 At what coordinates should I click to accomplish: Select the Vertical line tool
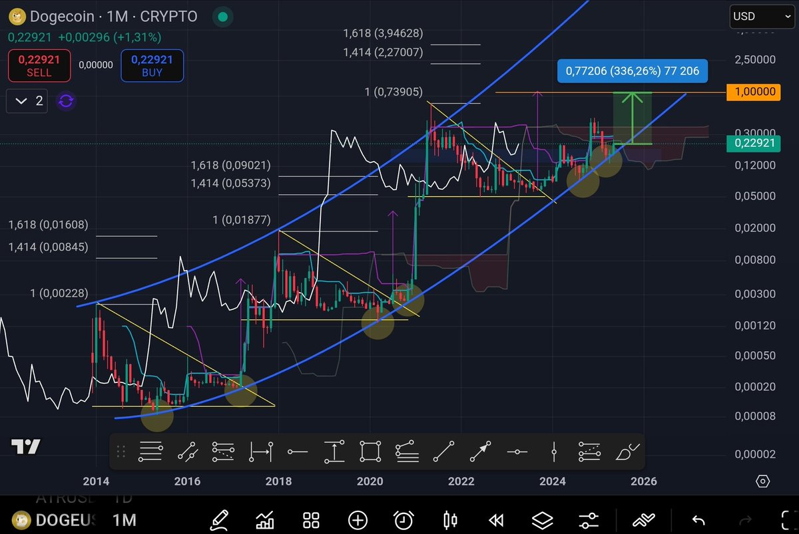pyautogui.click(x=554, y=452)
